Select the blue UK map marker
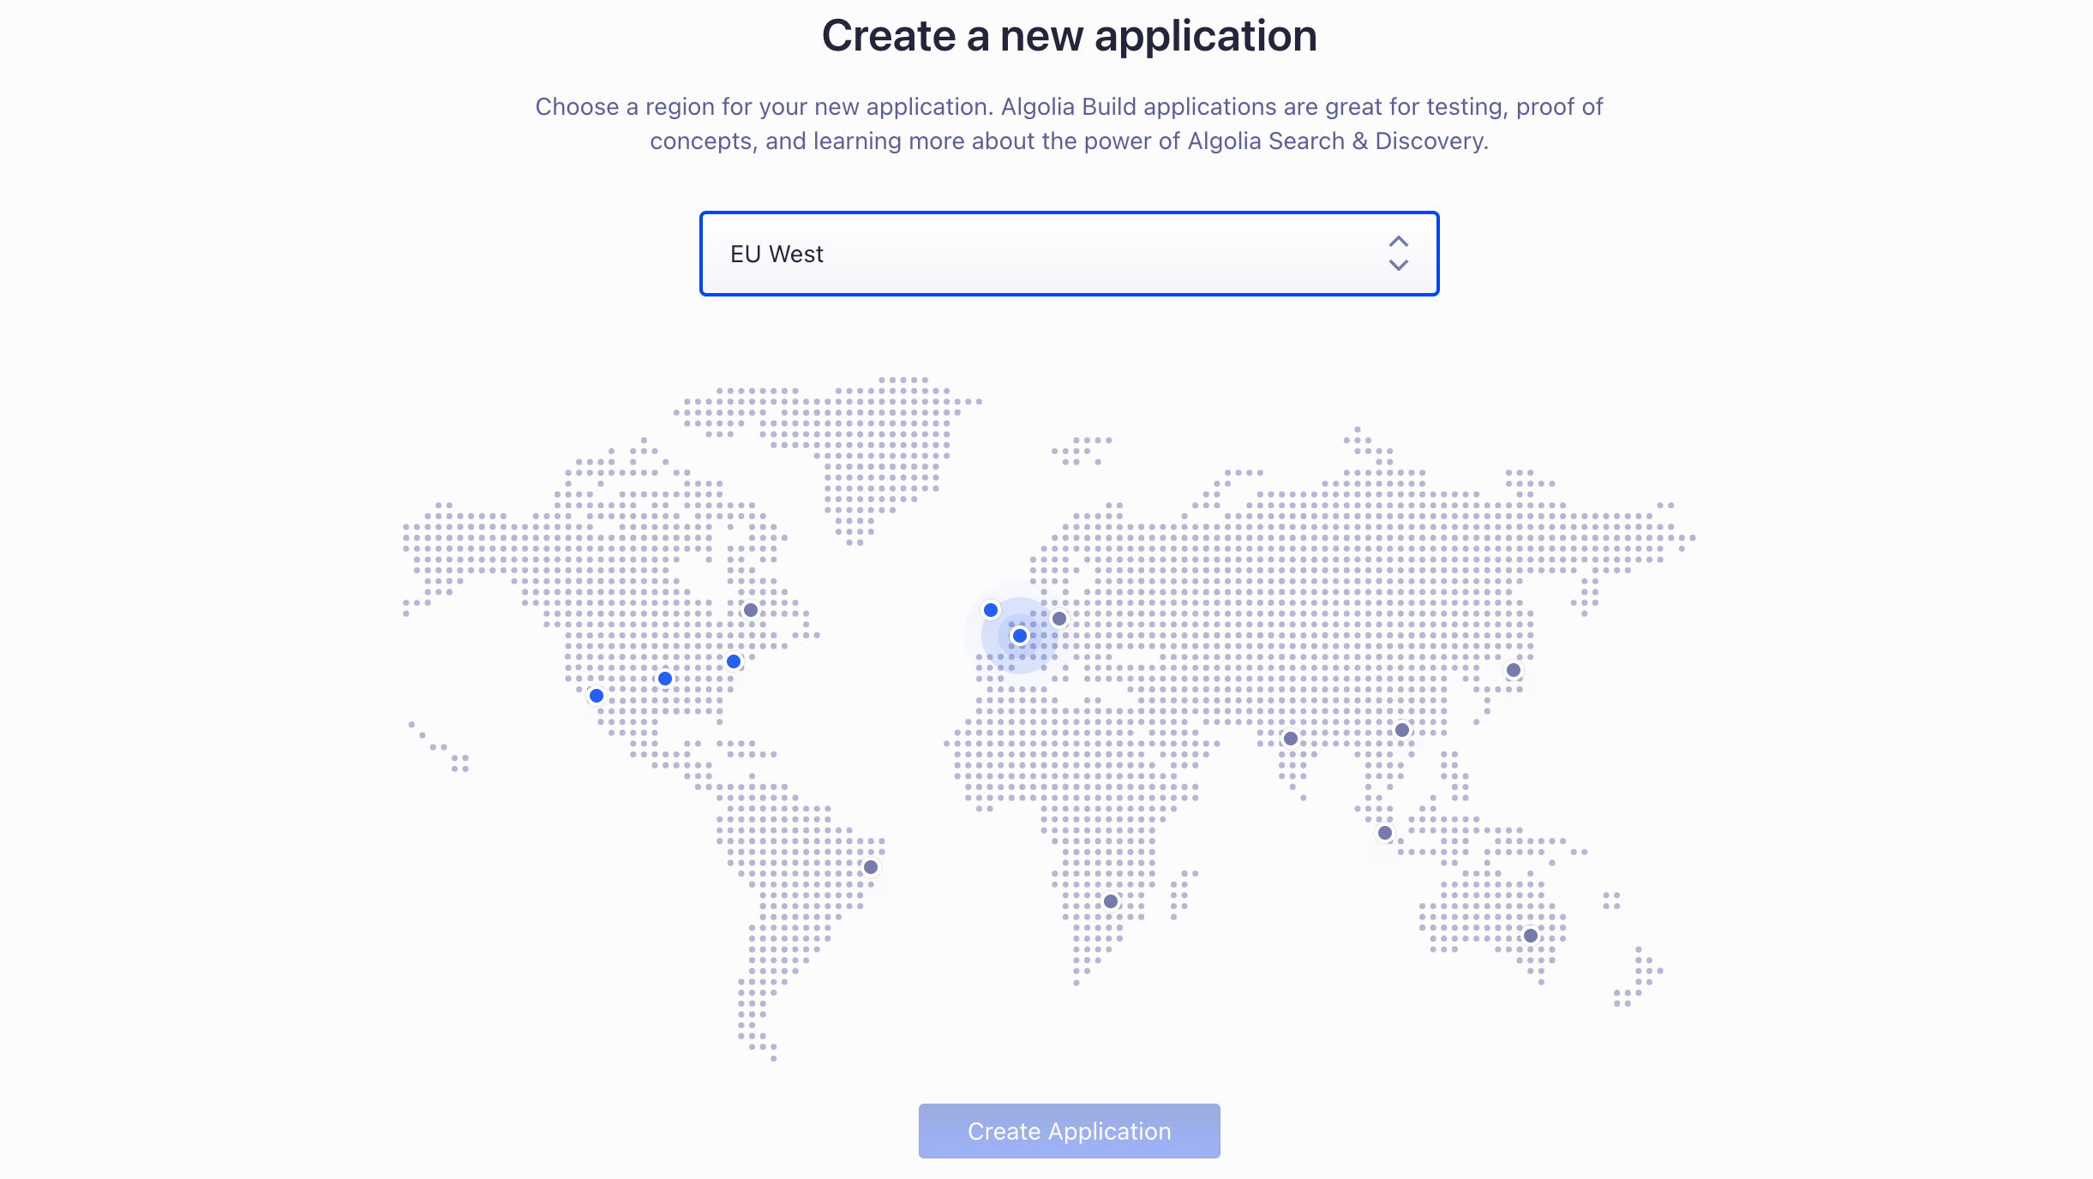This screenshot has width=2093, height=1179. tap(990, 610)
